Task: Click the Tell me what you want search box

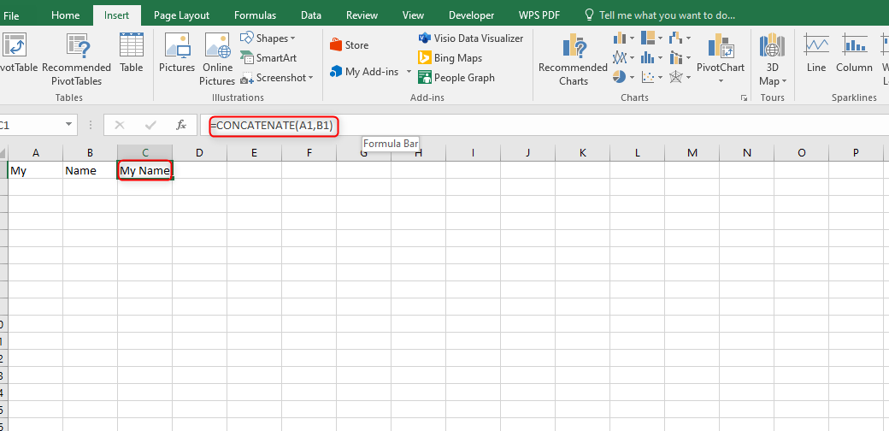Action: 660,15
